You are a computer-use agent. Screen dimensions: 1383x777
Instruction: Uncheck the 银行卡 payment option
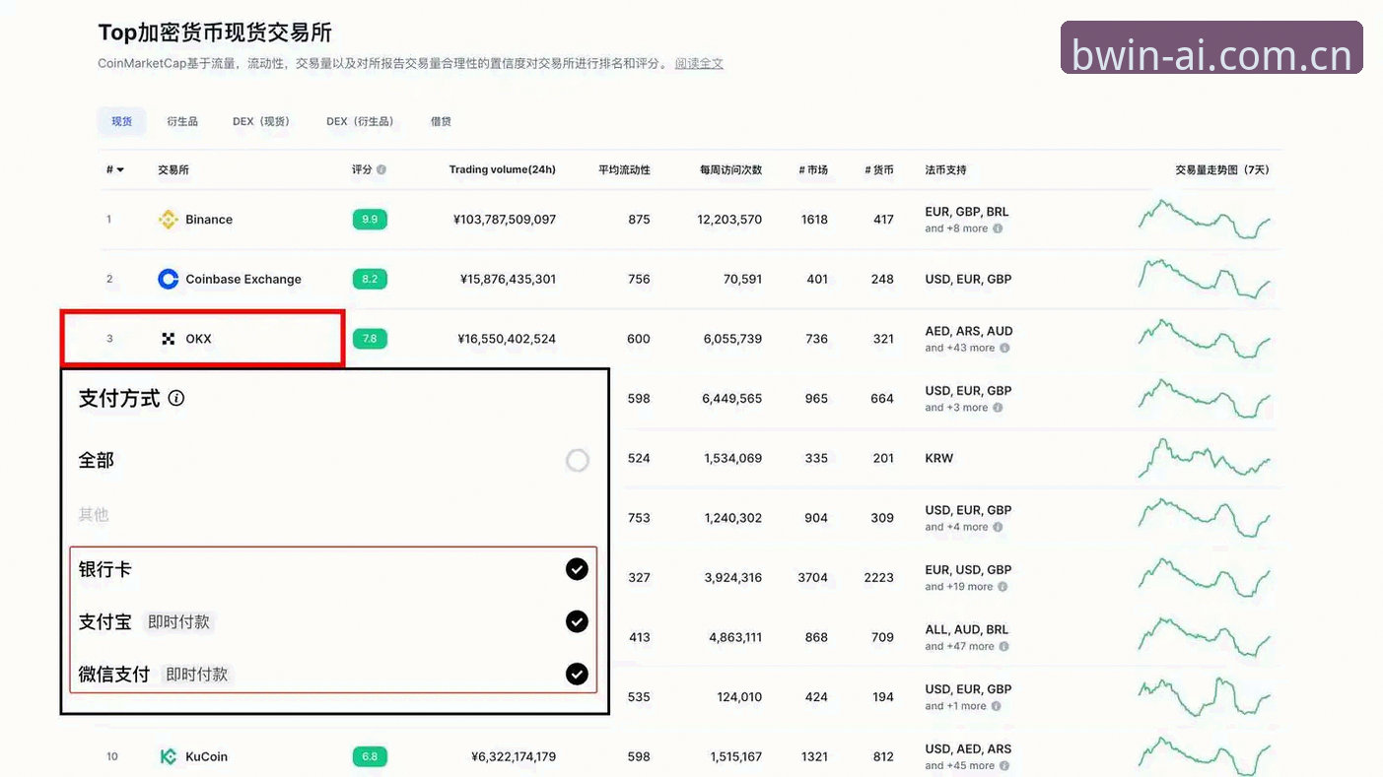577,569
